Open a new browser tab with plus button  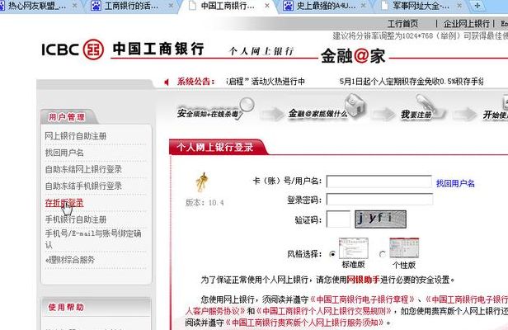tap(477, 6)
